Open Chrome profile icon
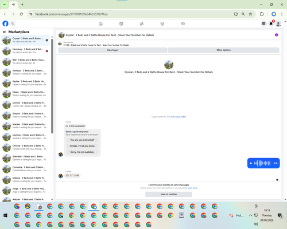 pos(274,14)
